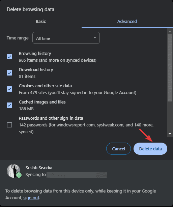The width and height of the screenshot is (173, 207).
Task: Click Srishti Sisodia's profile picture
Action: coord(13,171)
